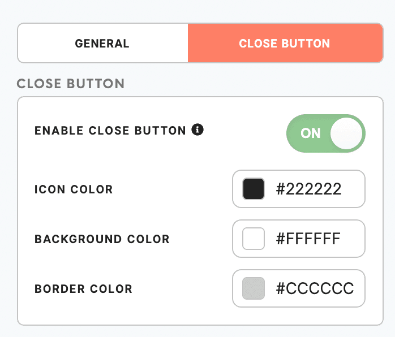Open the black Icon Color swatch
The width and height of the screenshot is (395, 337).
(x=254, y=189)
